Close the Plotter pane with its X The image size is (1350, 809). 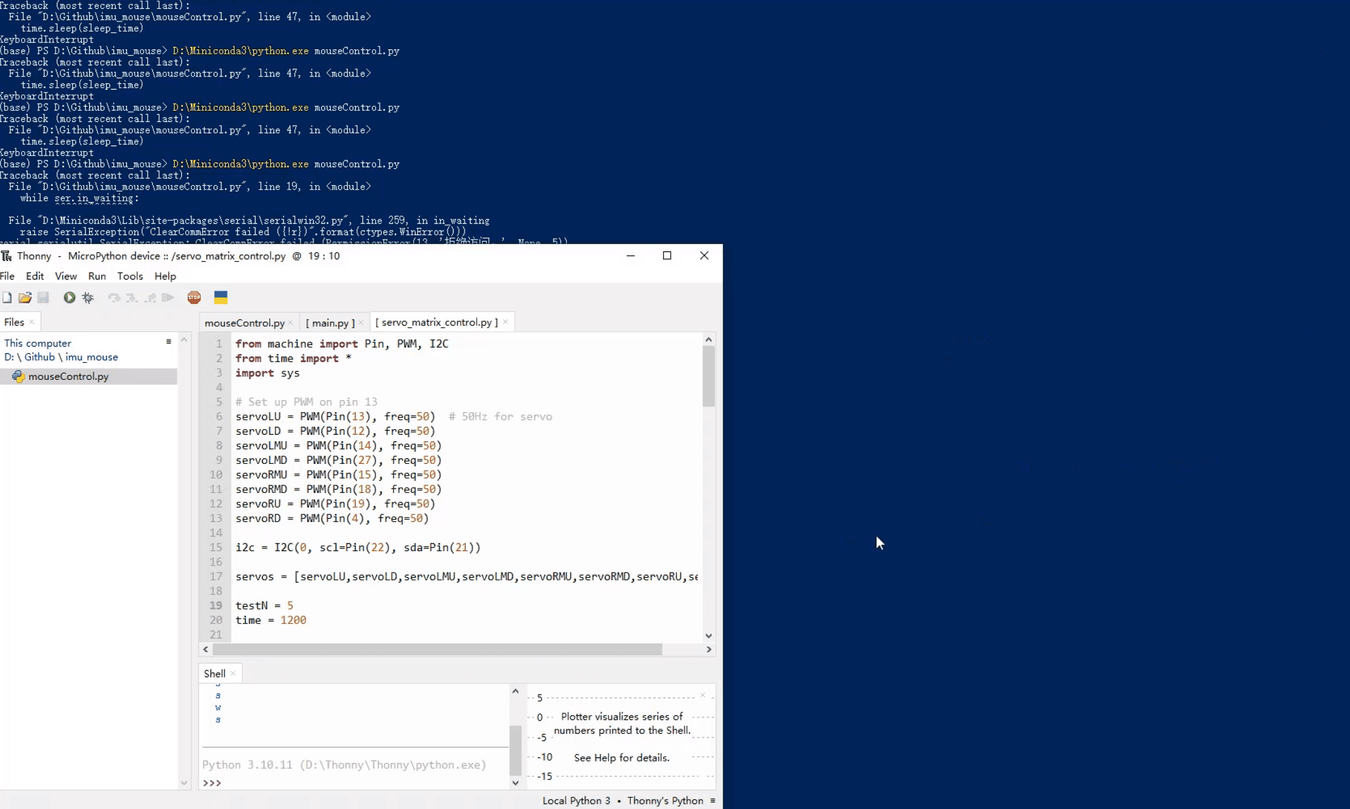(x=702, y=696)
